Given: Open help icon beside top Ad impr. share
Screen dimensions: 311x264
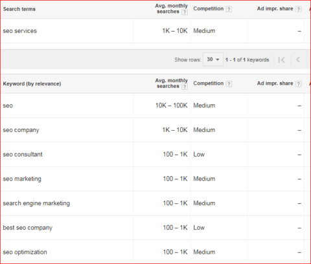Looking at the screenshot, I should [x=299, y=9].
